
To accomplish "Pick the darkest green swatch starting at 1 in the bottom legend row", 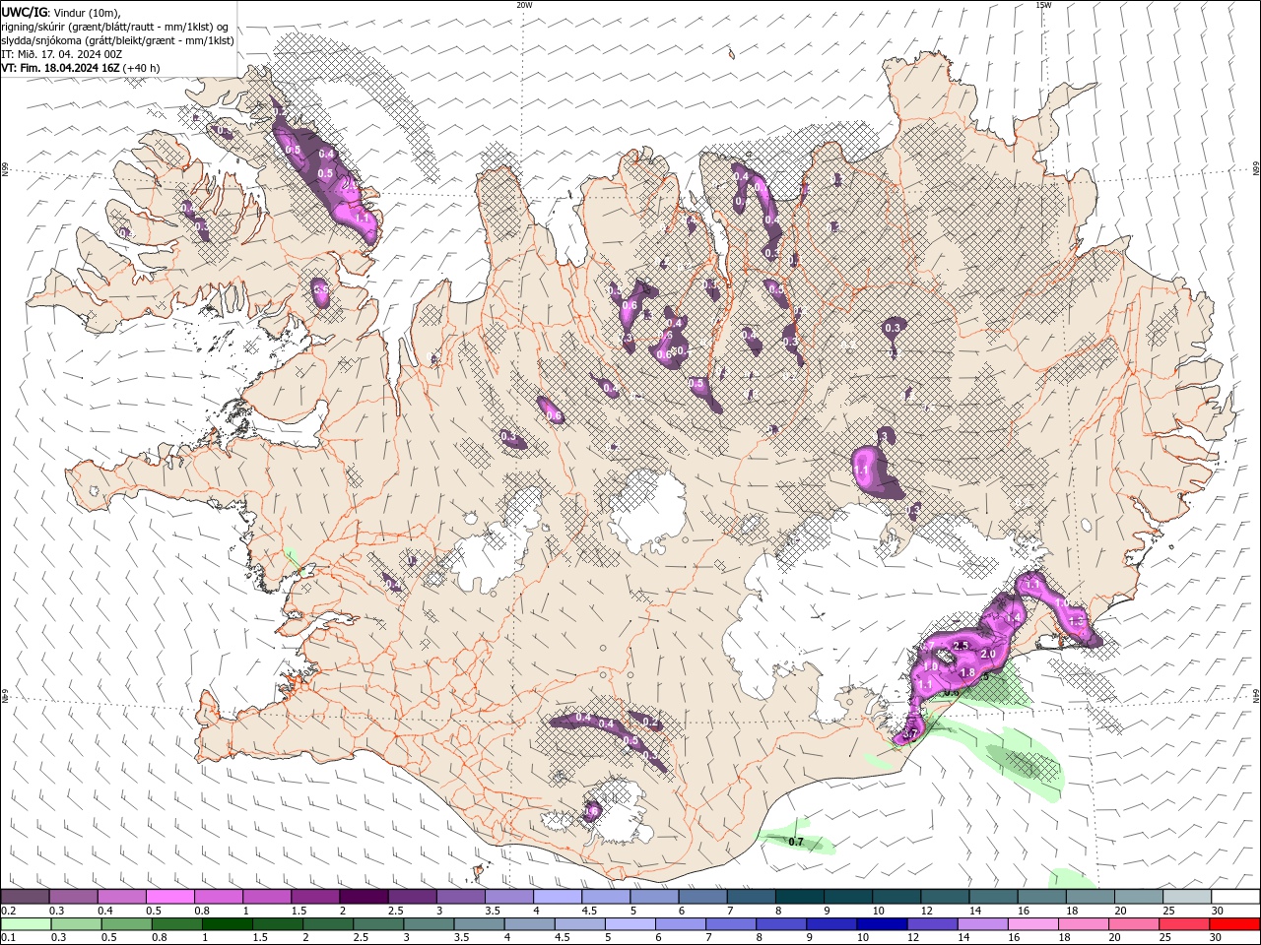I will (227, 924).
